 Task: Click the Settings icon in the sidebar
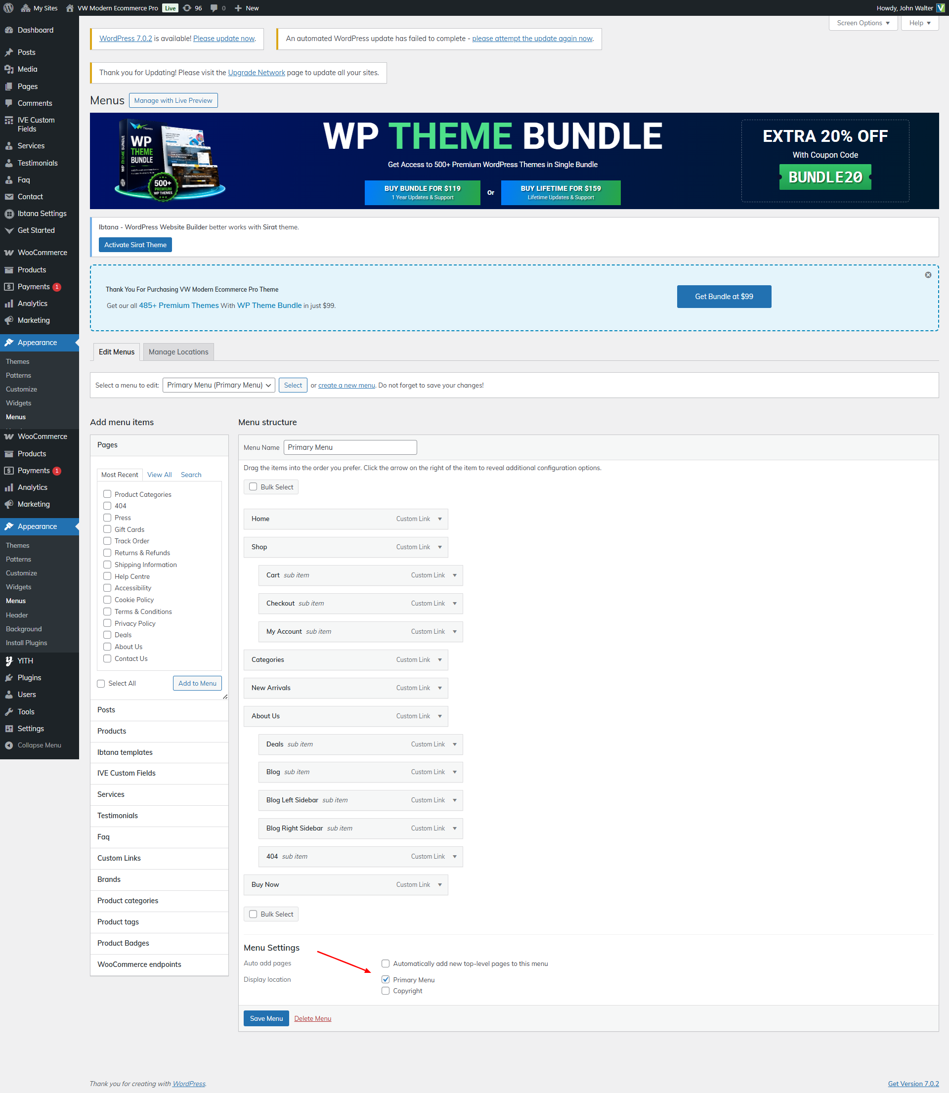click(x=9, y=729)
